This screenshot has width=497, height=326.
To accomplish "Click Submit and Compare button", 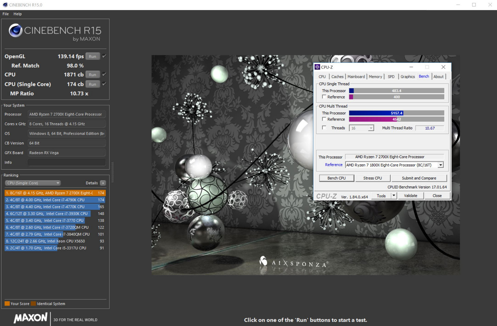I will (x=419, y=178).
